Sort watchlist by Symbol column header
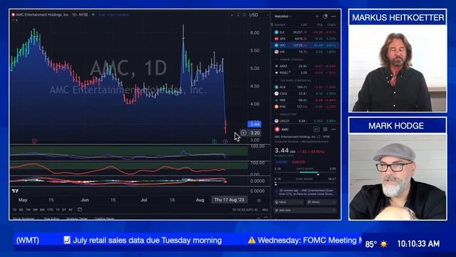Viewport: 456px width, 257px height. (280, 25)
